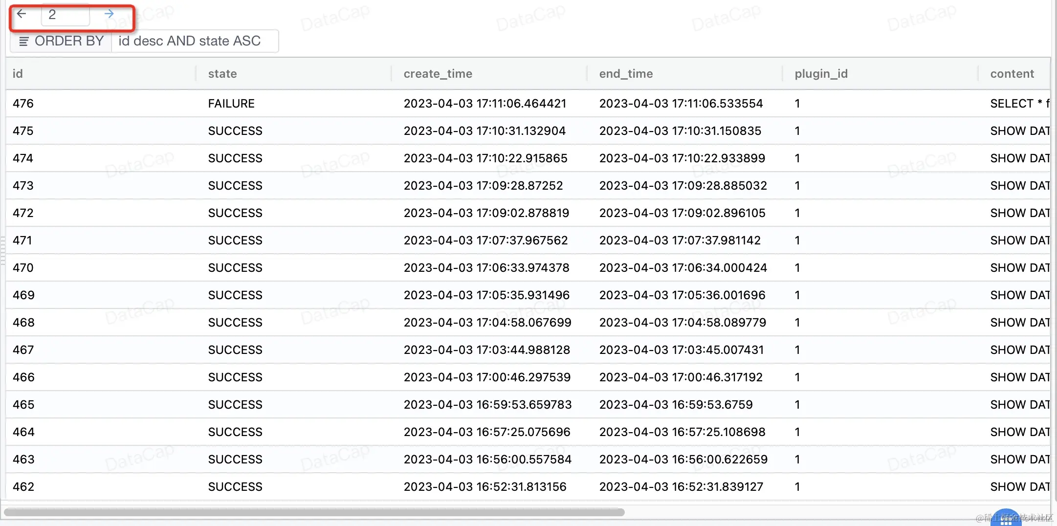Select id cell 464

coord(23,432)
